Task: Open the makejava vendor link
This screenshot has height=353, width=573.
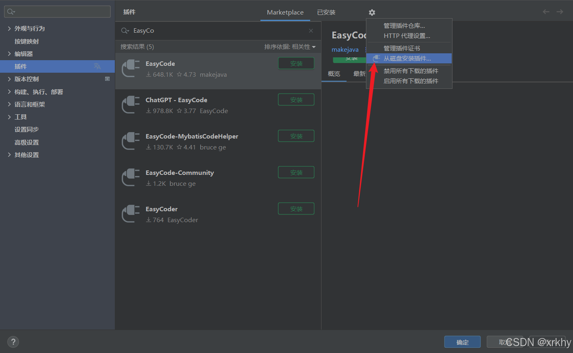Action: coord(345,49)
